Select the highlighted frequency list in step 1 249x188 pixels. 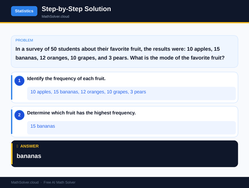[131, 93]
